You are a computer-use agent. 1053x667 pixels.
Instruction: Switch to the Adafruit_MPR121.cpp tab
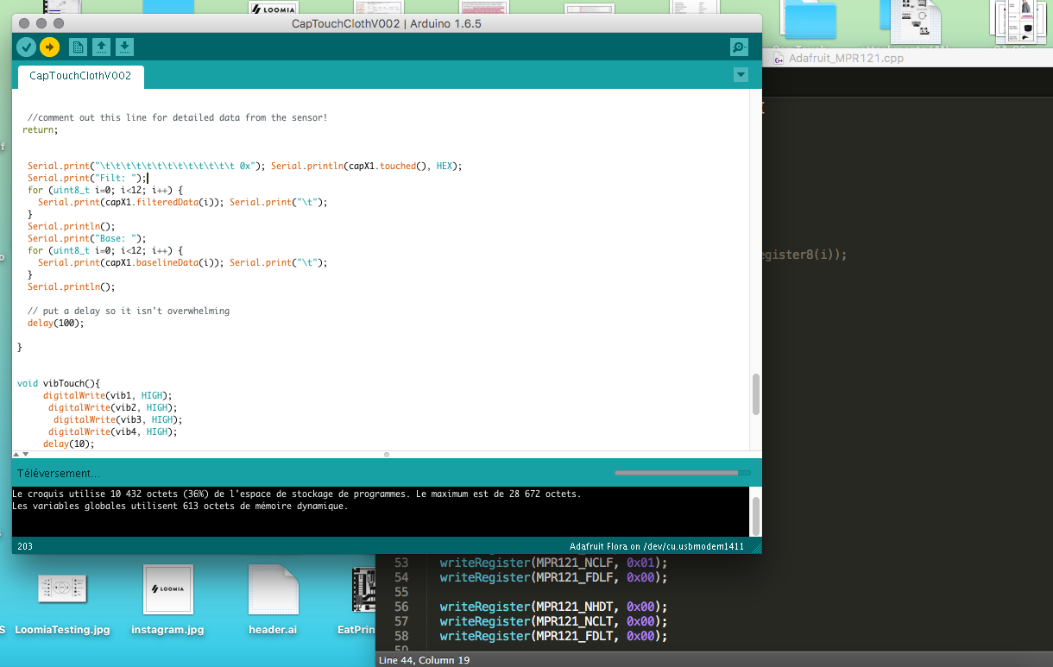point(846,59)
